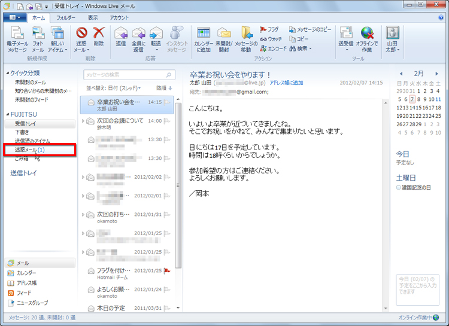
Task: Select date 7 in the calendar
Action: click(412, 99)
